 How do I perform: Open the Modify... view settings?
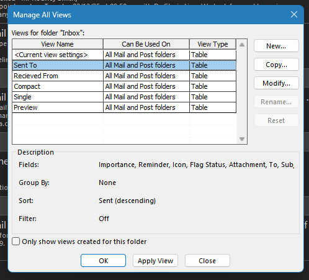pos(276,83)
